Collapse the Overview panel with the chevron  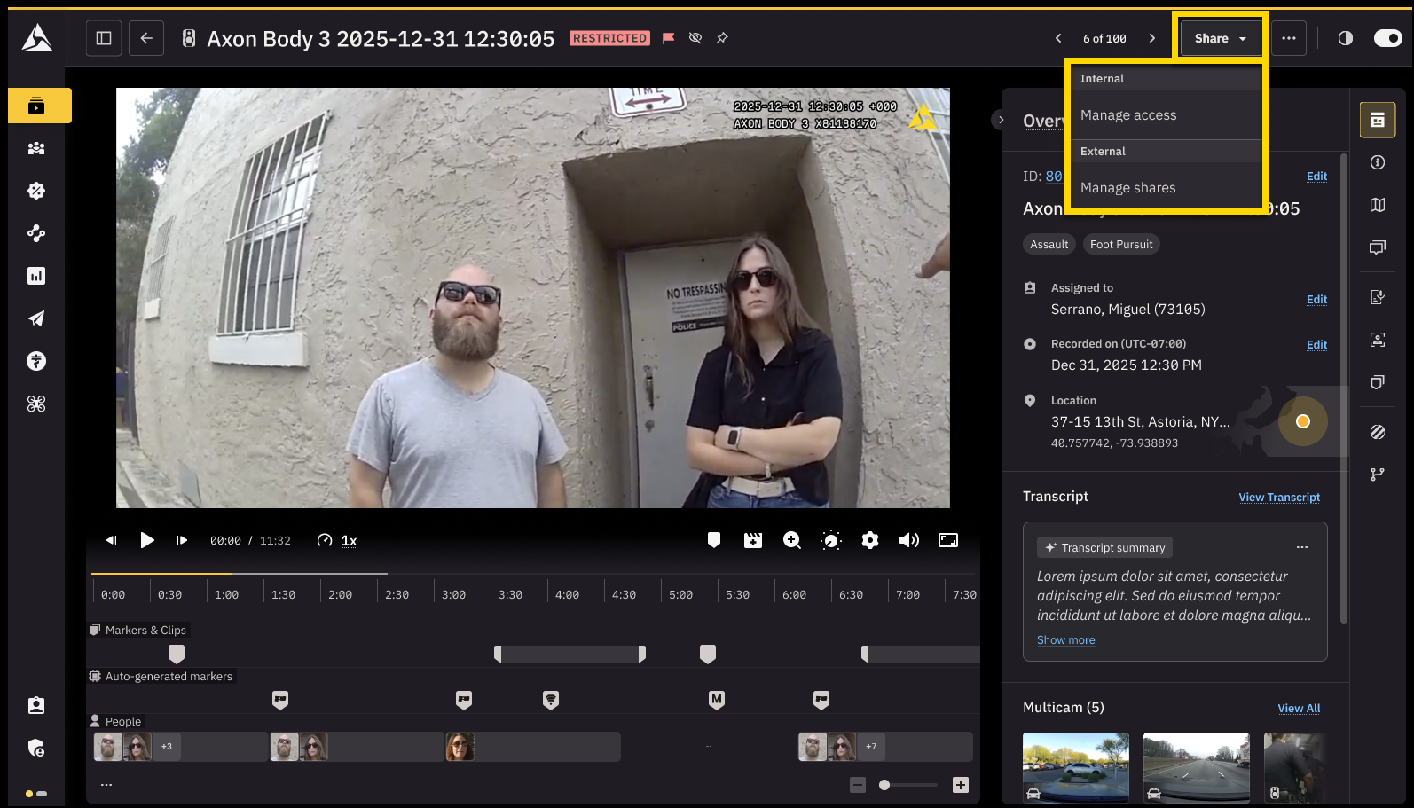(1001, 120)
